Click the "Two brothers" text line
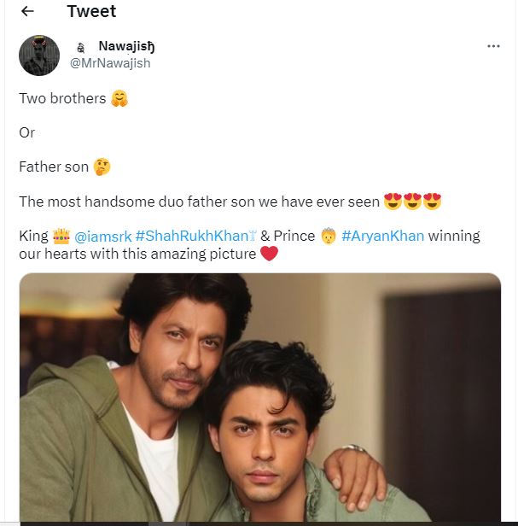This screenshot has height=526, width=518. tap(62, 98)
